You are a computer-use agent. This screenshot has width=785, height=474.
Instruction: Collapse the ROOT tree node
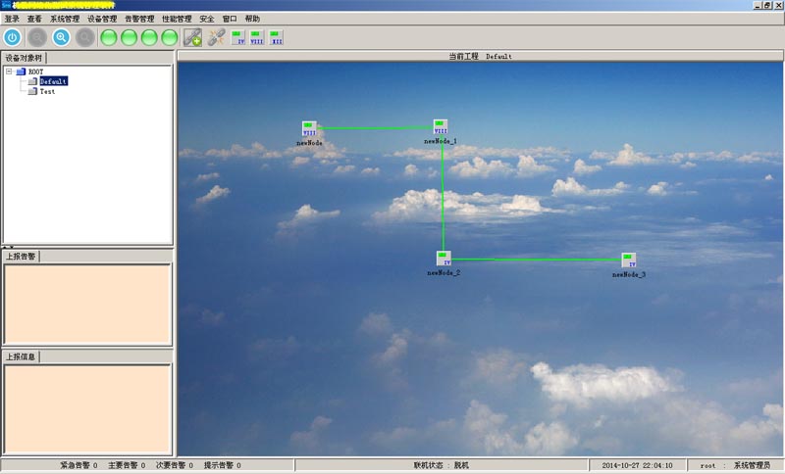9,71
